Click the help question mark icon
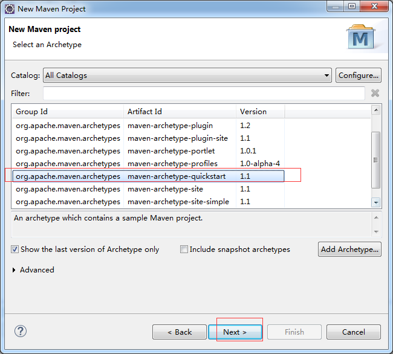 (21, 331)
